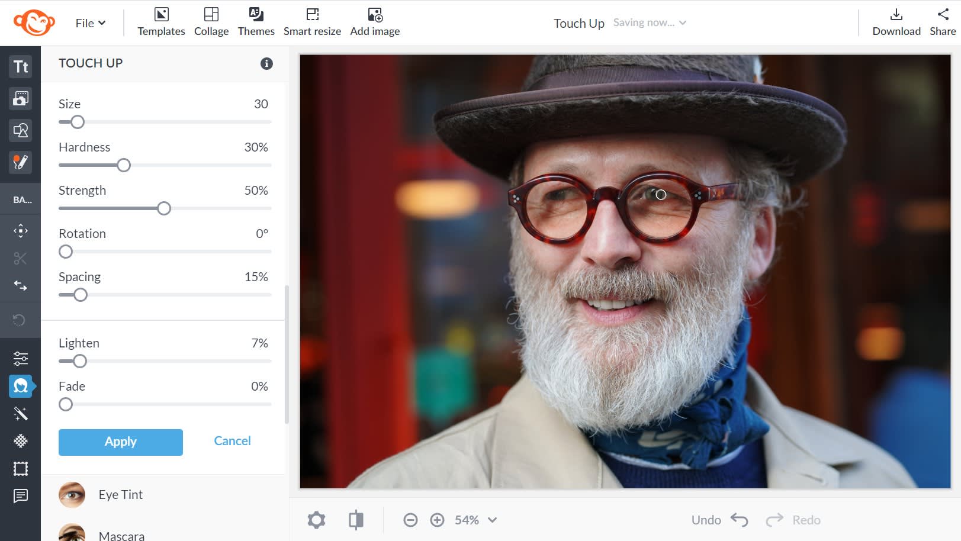Viewport: 961px width, 541px height.
Task: Cancel the touch up edit
Action: [232, 441]
